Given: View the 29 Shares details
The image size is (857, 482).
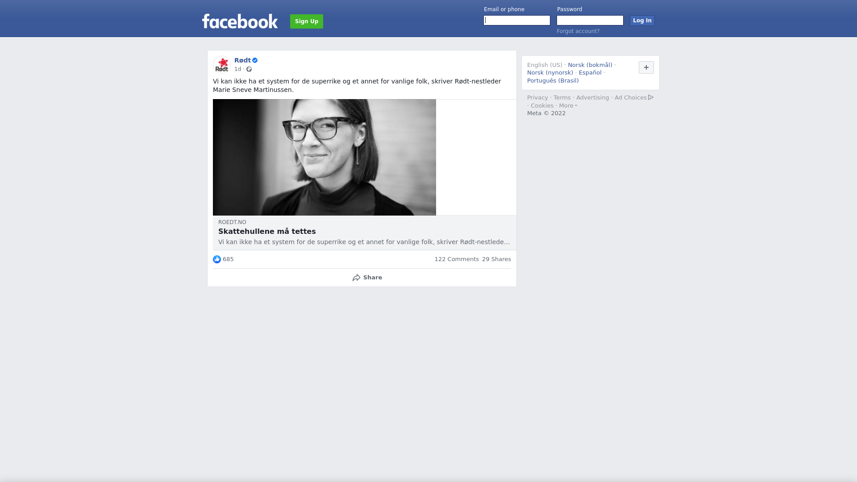Looking at the screenshot, I should pos(496,259).
